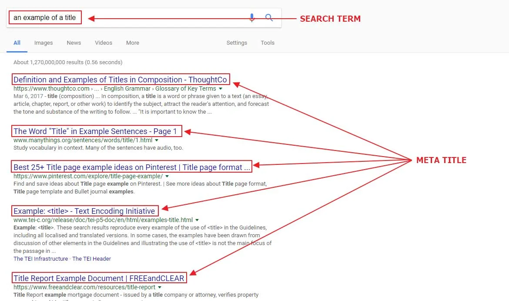Viewport: 509px width, 301px height.
Task: Switch to the Images tab
Action: pyautogui.click(x=44, y=43)
